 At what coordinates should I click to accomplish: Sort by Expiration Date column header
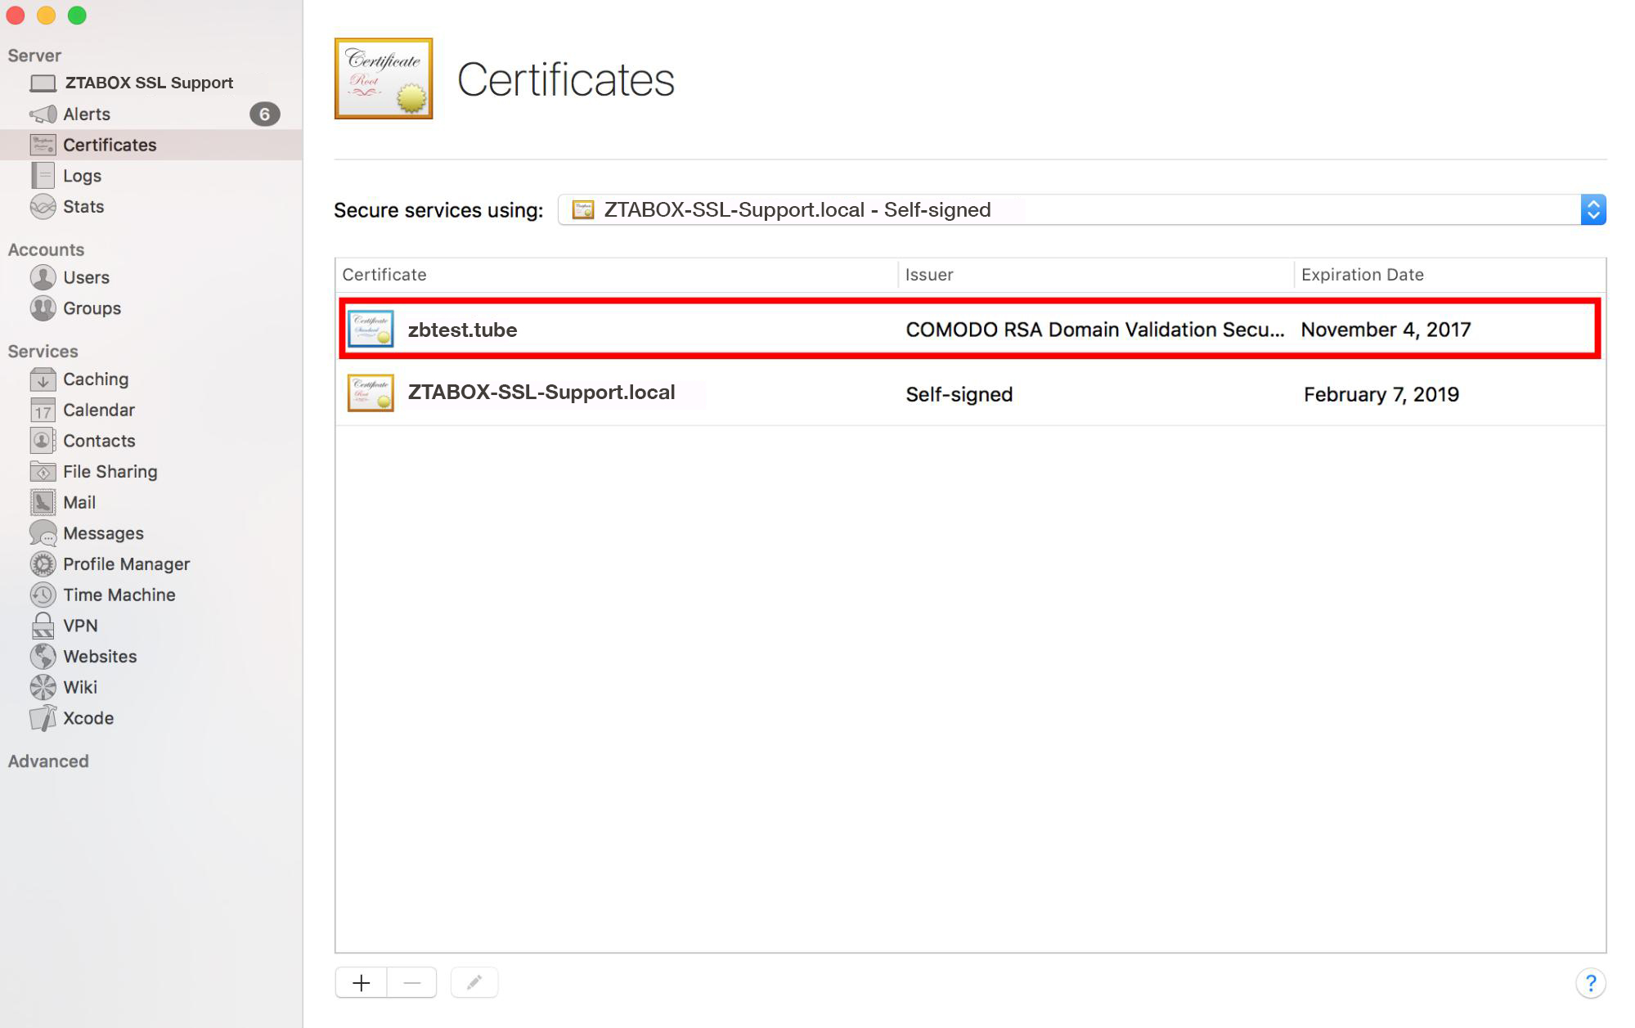[1362, 275]
